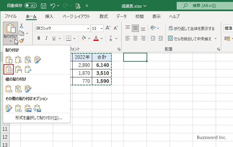Viewport: 233px width, 147px height.
Task: Toggle align text right
Action: [x=143, y=38]
